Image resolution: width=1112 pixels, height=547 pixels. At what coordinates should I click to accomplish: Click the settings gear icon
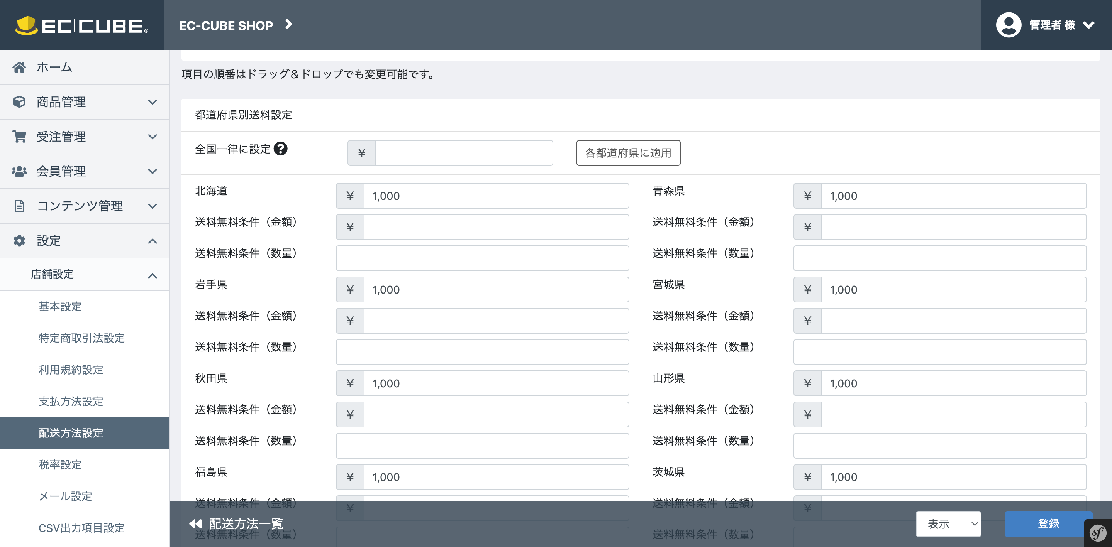pos(19,241)
